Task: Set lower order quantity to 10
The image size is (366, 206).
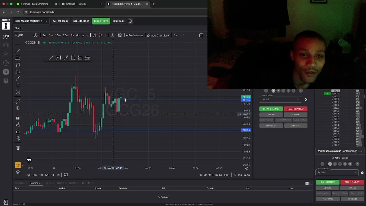Action: coord(345,164)
